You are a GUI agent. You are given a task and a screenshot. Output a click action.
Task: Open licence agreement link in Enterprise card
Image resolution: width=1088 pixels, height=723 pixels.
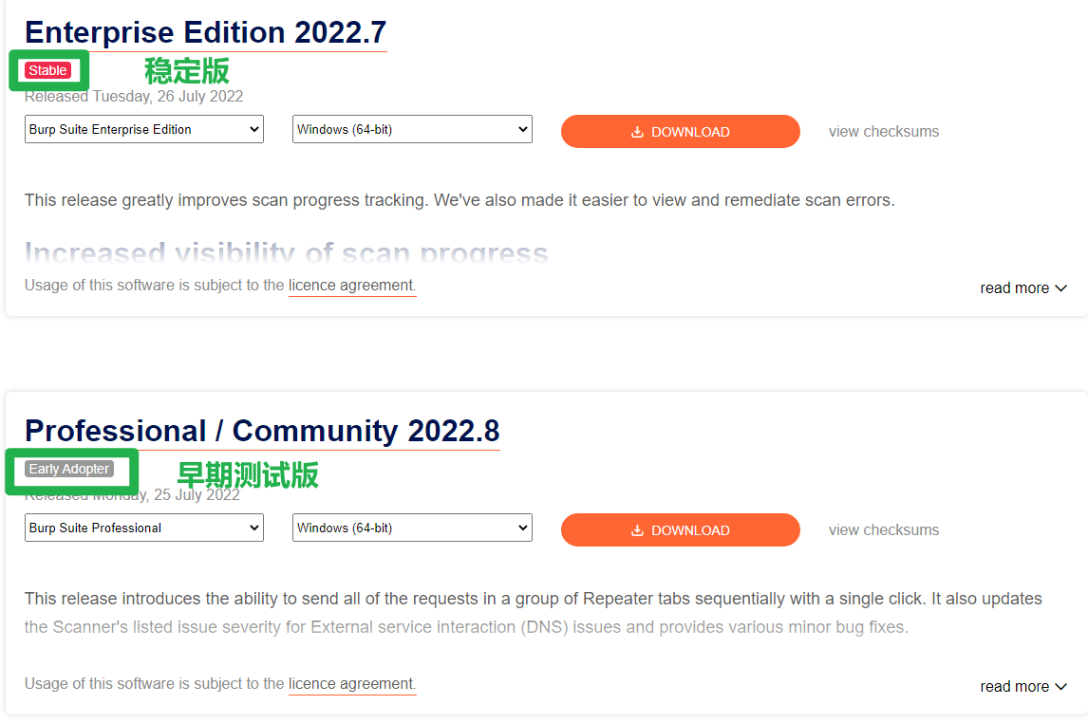351,286
